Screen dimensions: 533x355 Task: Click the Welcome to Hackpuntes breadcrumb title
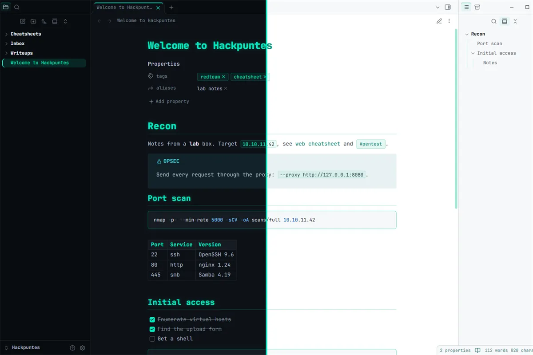coord(146,21)
